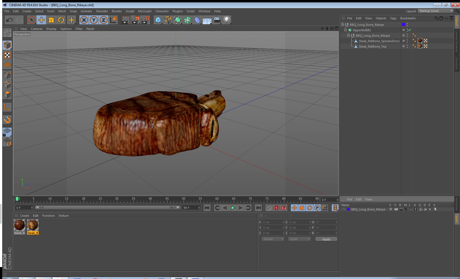Switch to Model mode in left palette
The height and width of the screenshot is (279, 460).
click(x=7, y=45)
